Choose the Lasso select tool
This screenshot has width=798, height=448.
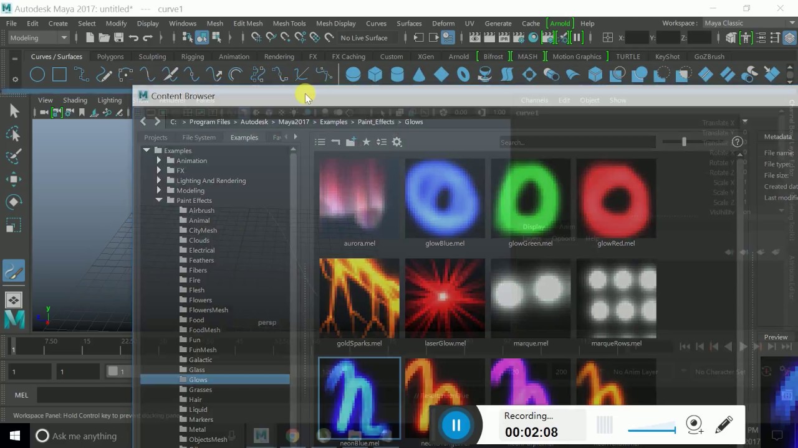coord(14,134)
